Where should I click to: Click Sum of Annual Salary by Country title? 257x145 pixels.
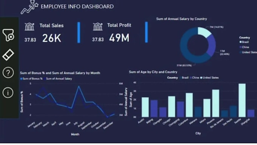click(x=181, y=19)
